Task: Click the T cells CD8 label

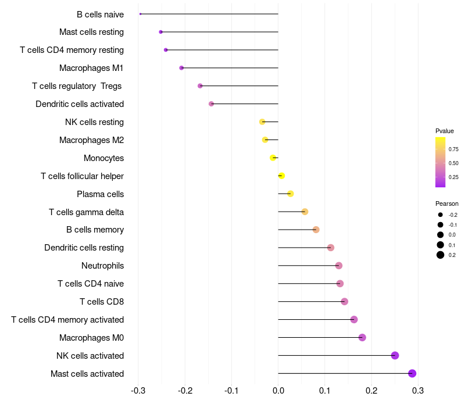Action: pyautogui.click(x=102, y=301)
